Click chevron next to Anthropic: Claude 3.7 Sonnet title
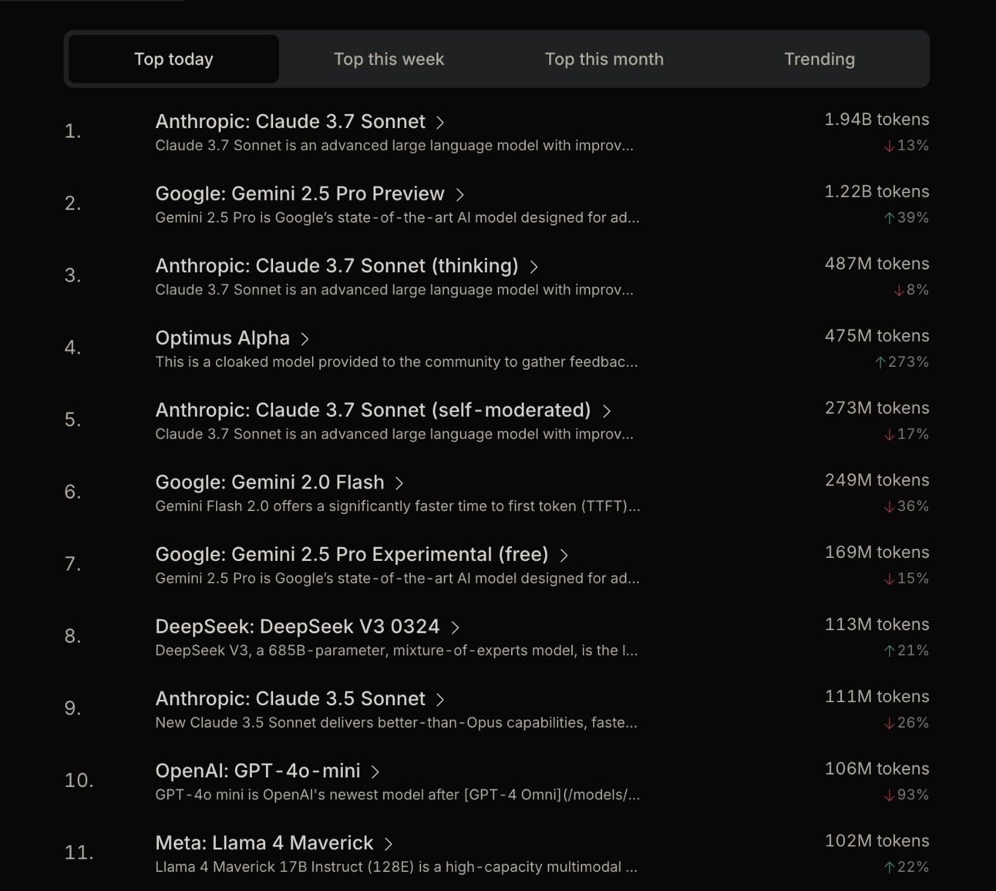 [x=440, y=123]
